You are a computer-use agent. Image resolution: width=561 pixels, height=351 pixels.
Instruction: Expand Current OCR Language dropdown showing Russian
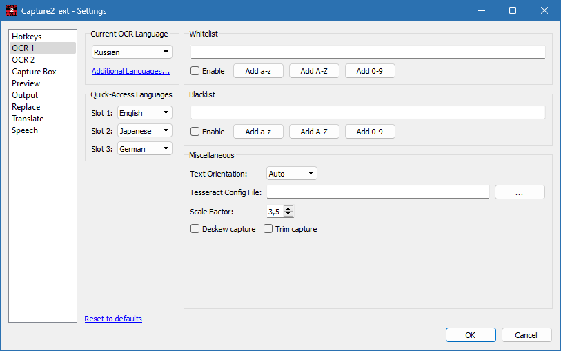point(132,52)
